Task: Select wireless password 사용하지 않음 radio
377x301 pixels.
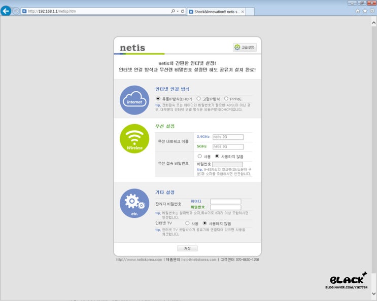Action: (x=217, y=156)
